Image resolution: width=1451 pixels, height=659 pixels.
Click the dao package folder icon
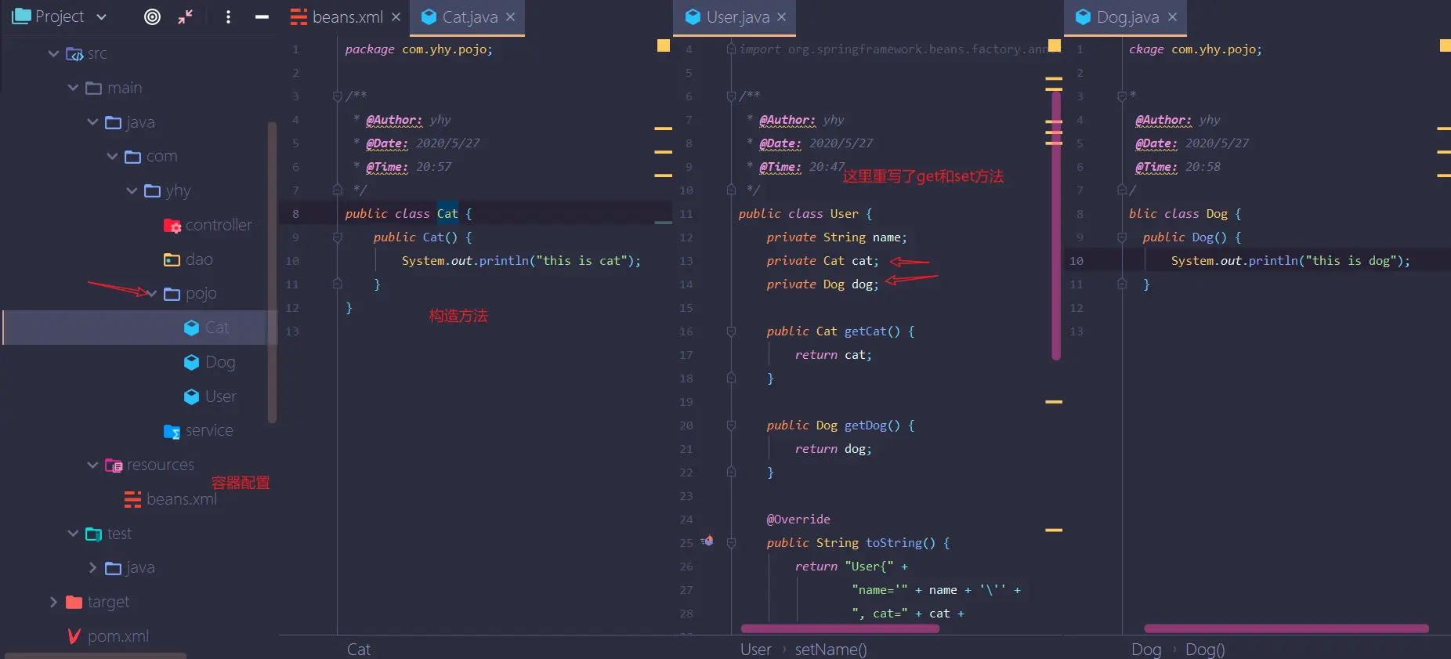pos(172,259)
